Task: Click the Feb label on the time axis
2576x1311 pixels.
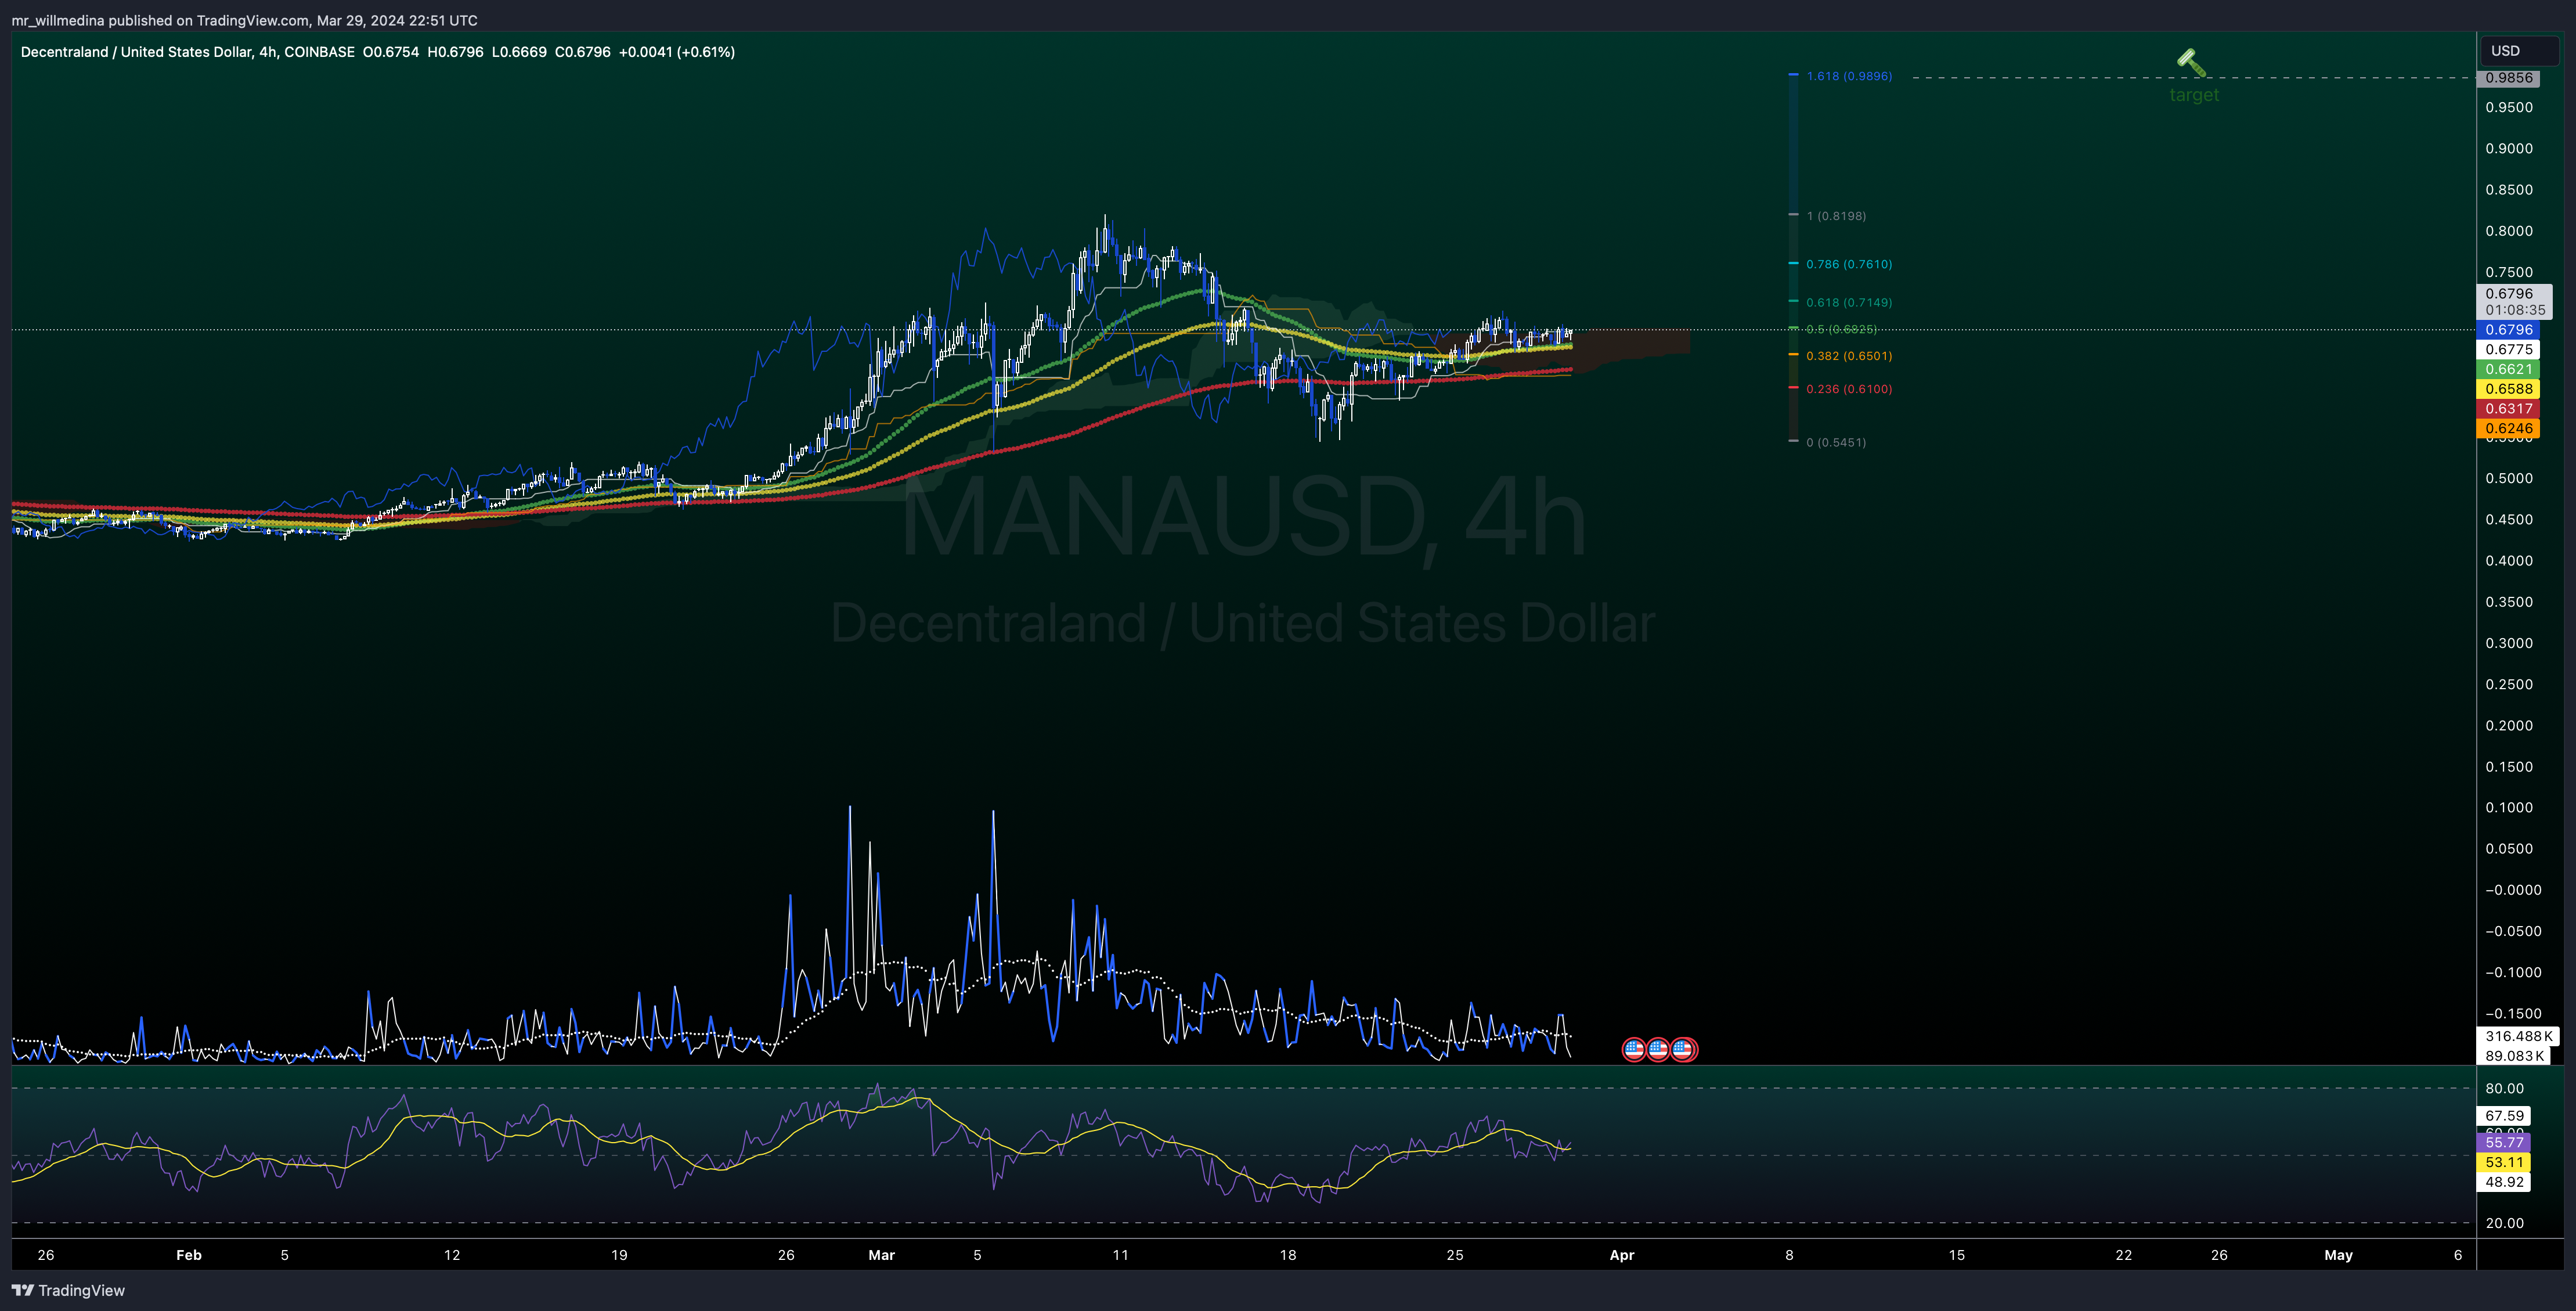Action: point(189,1255)
